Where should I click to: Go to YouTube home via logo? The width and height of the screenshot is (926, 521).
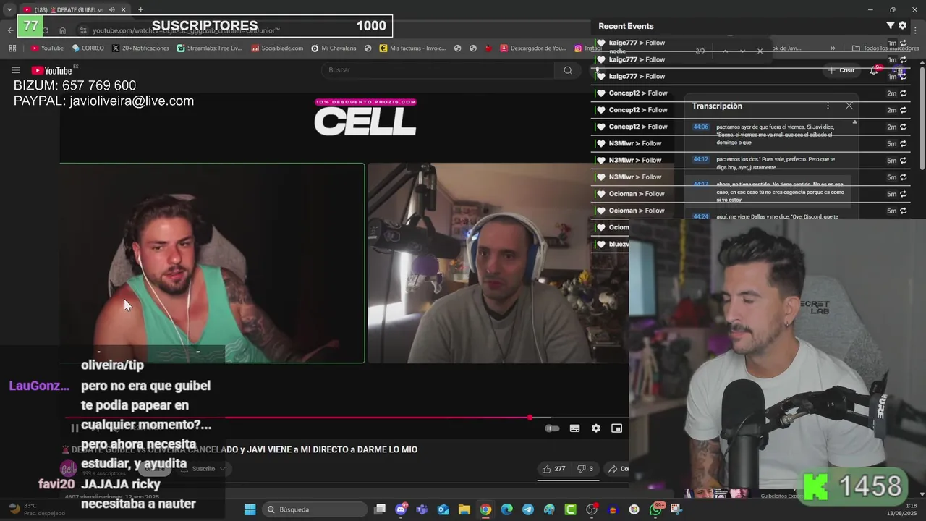pyautogui.click(x=51, y=70)
